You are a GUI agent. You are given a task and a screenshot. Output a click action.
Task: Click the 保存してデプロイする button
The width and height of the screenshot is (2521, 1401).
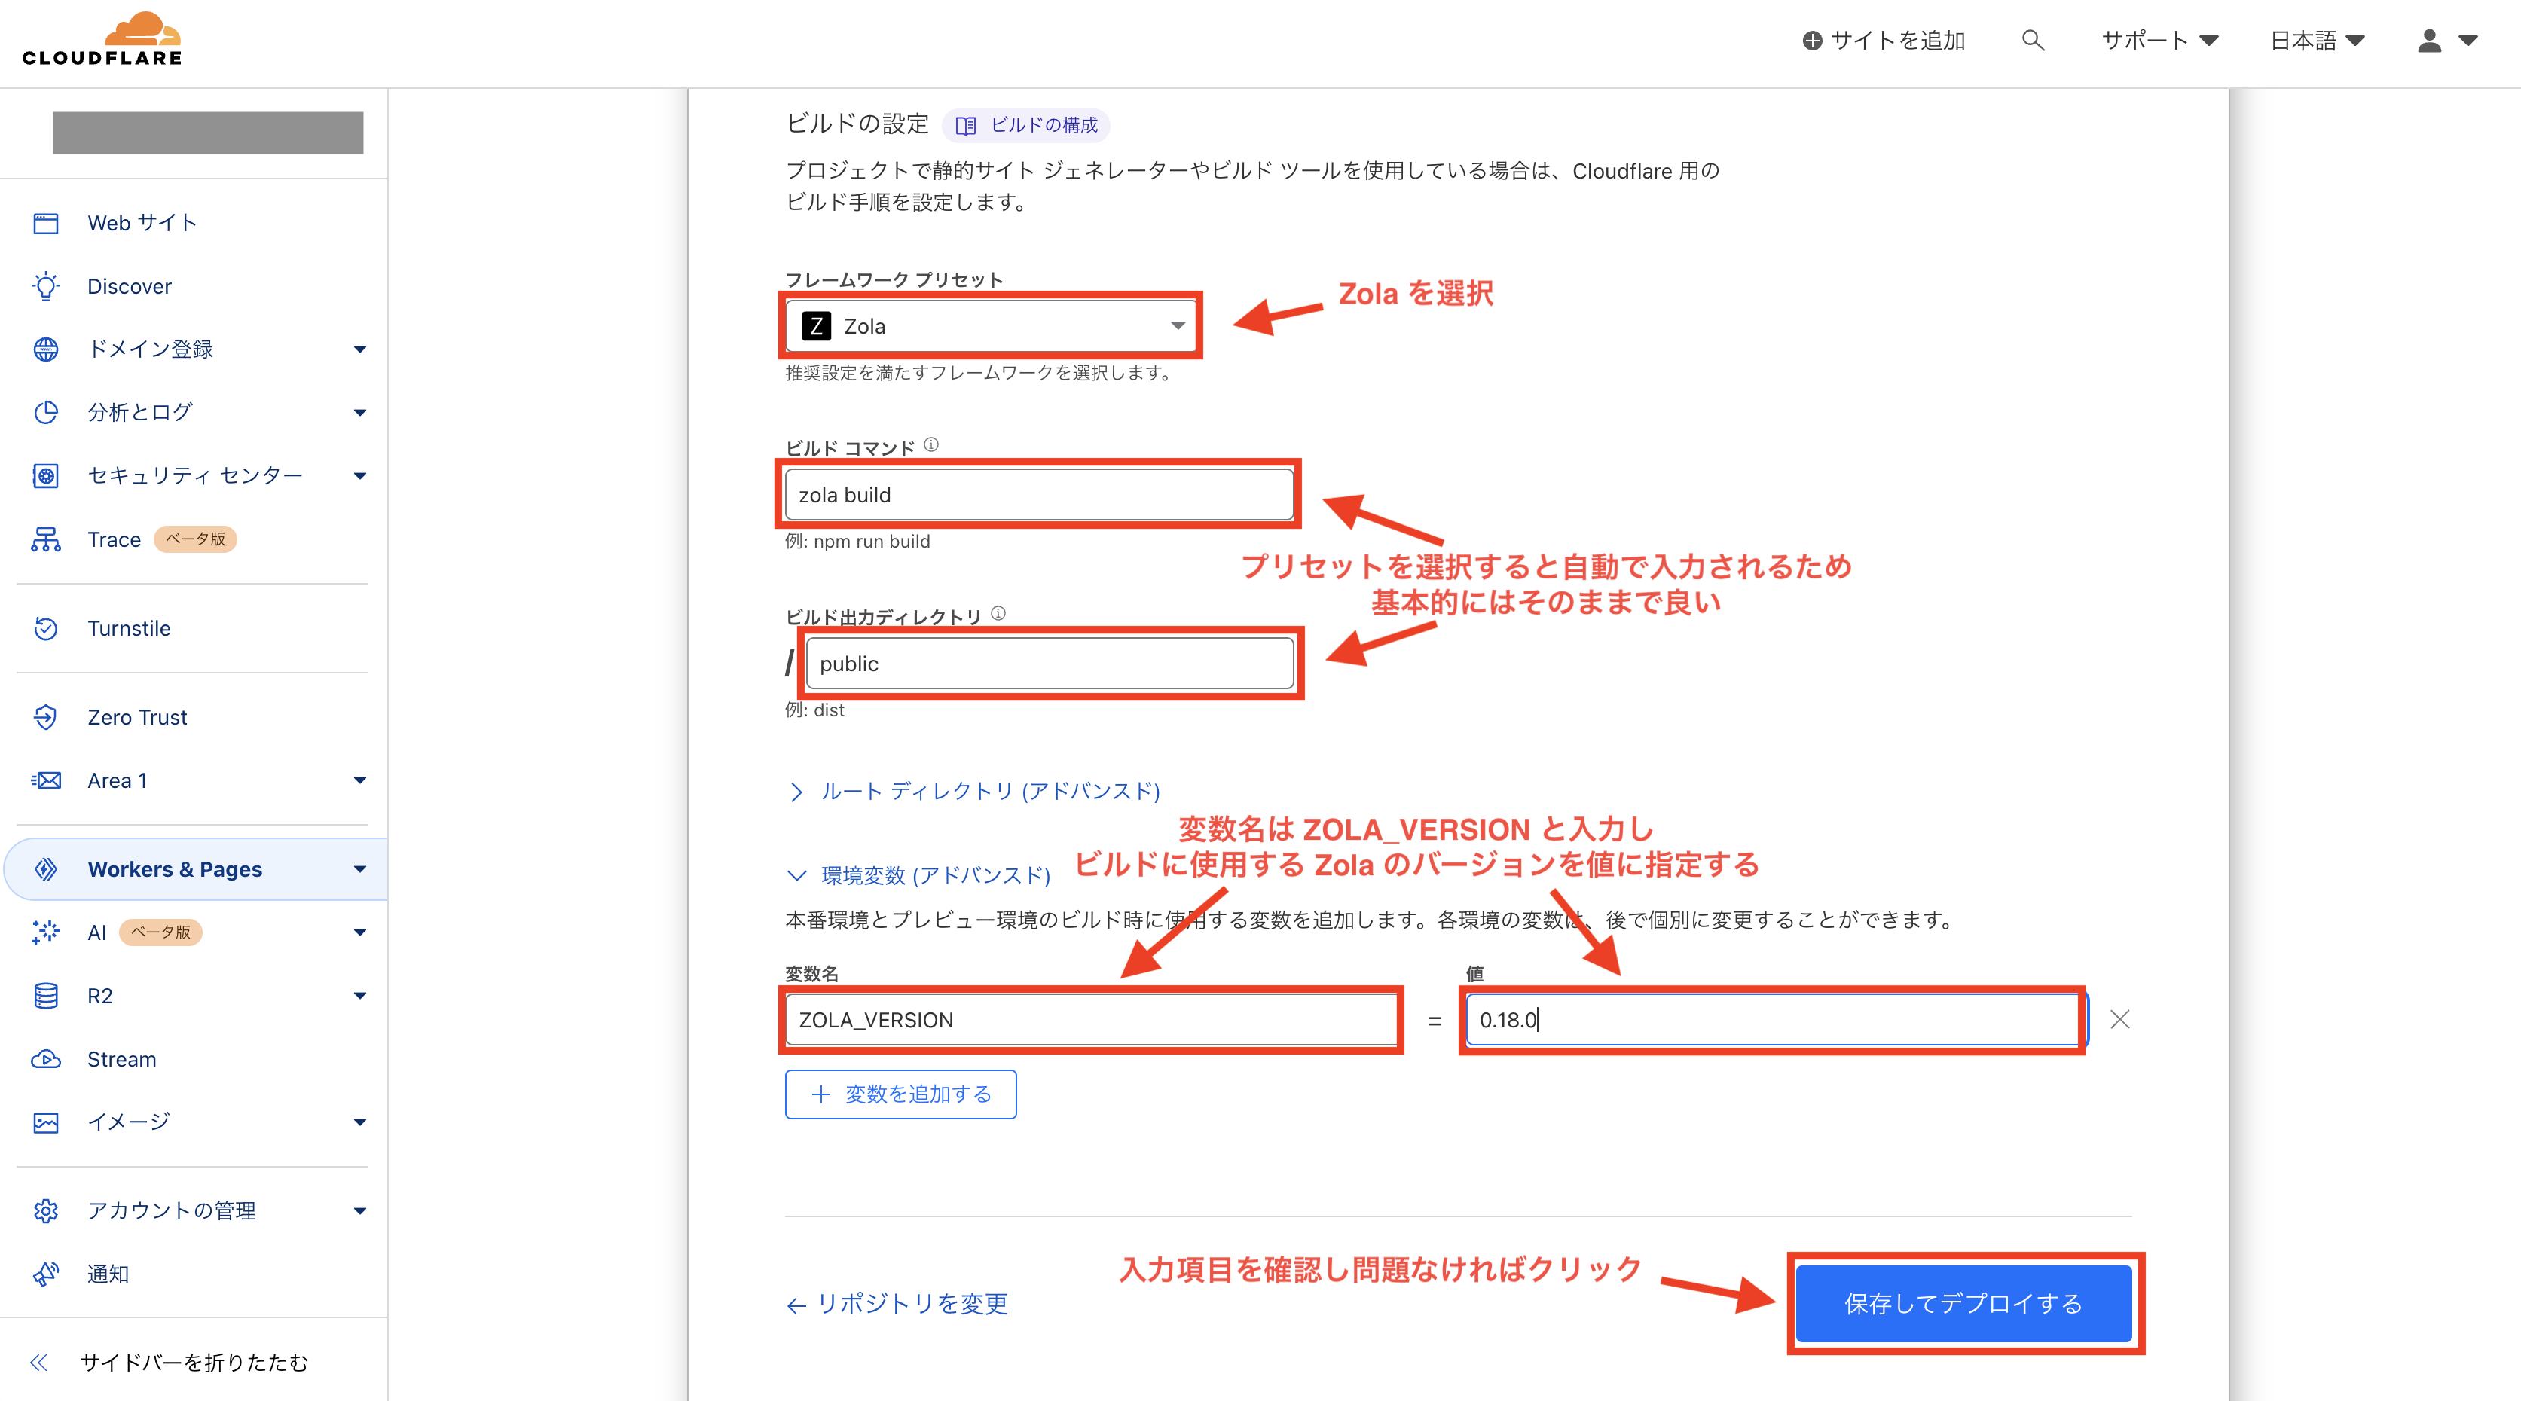click(x=1963, y=1303)
